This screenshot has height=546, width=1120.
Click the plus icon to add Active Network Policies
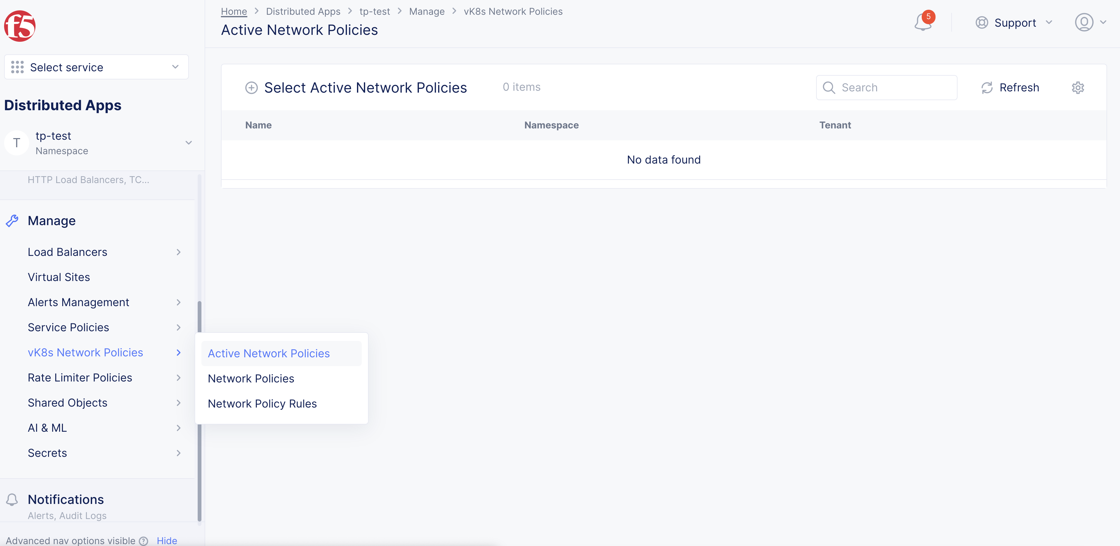[251, 87]
